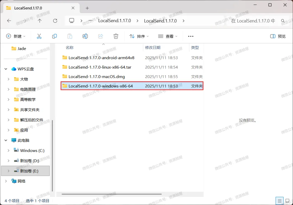Click the computer icon in address bar
293x205 pixels.
tap(72, 21)
